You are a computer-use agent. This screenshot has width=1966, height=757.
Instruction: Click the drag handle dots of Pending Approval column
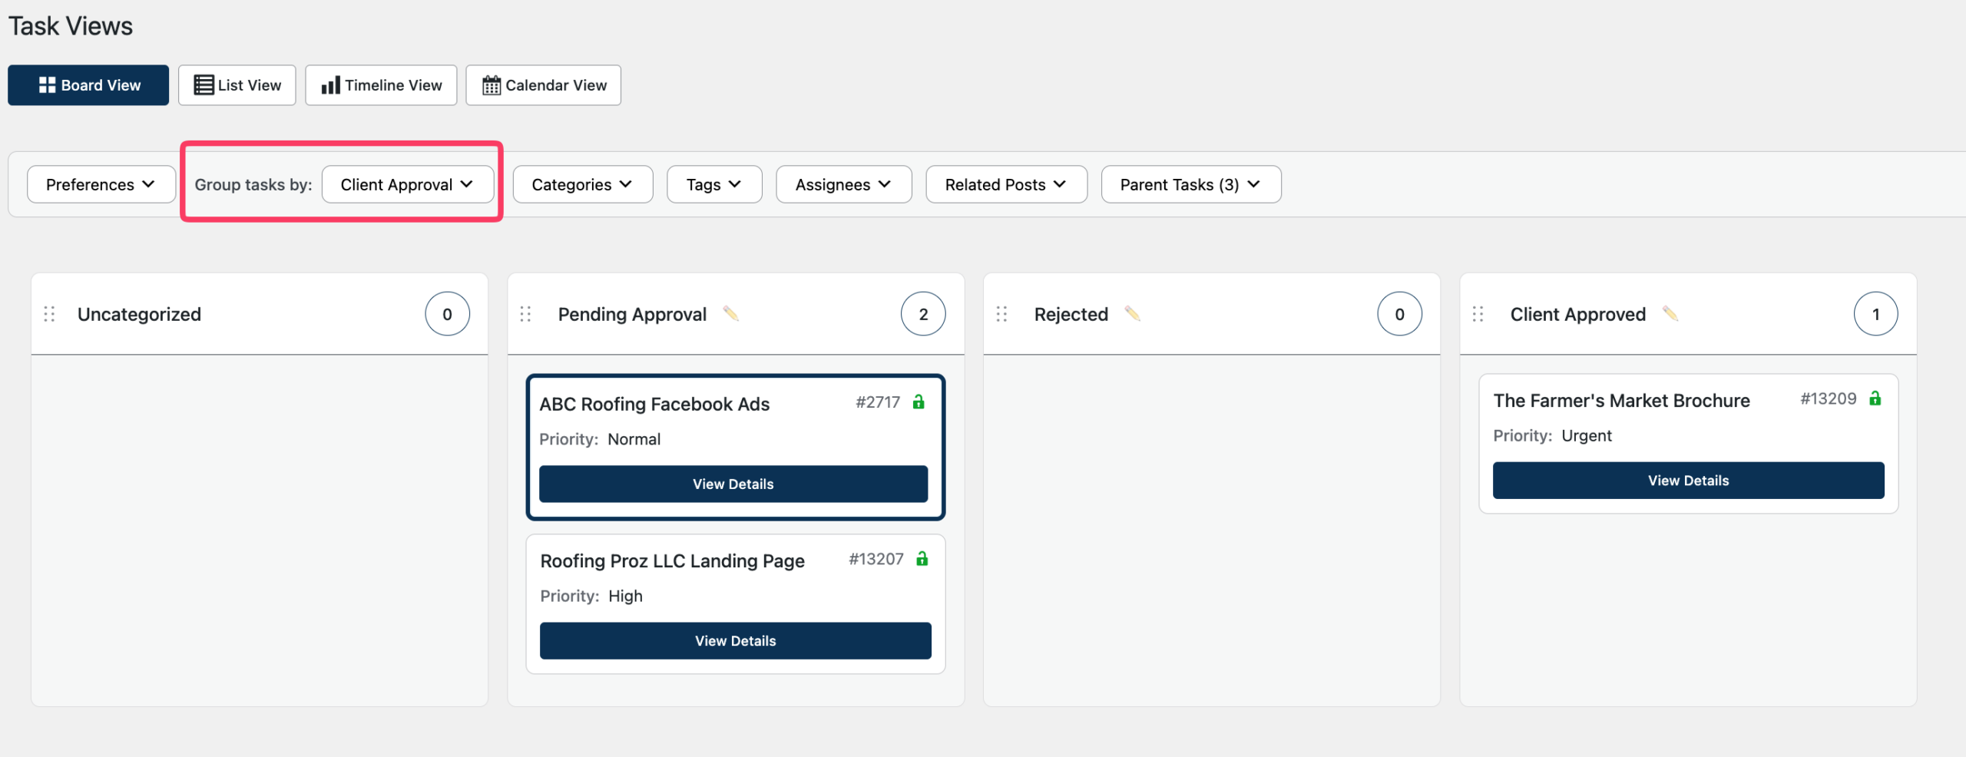coord(525,314)
